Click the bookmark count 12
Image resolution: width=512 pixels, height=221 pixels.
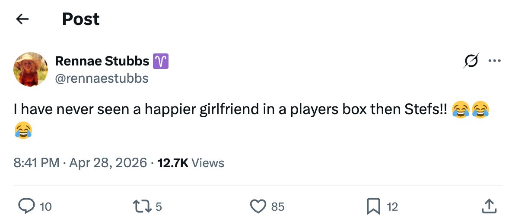392,207
